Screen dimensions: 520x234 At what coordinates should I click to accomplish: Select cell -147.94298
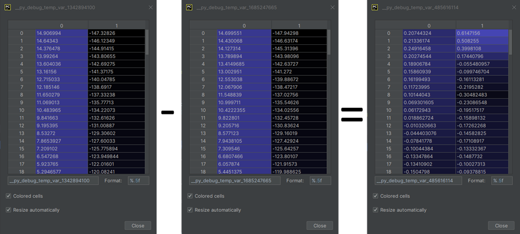click(299, 33)
